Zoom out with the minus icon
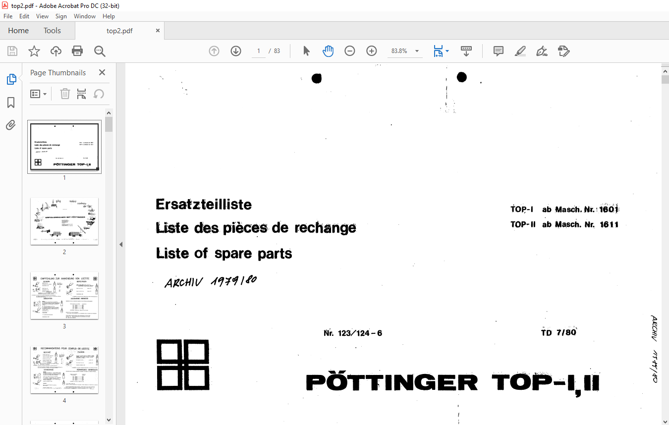669x425 pixels. click(x=350, y=51)
